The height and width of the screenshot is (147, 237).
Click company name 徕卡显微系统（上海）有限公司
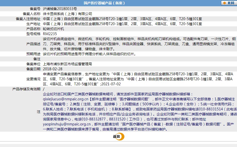pyautogui.click(x=67, y=14)
